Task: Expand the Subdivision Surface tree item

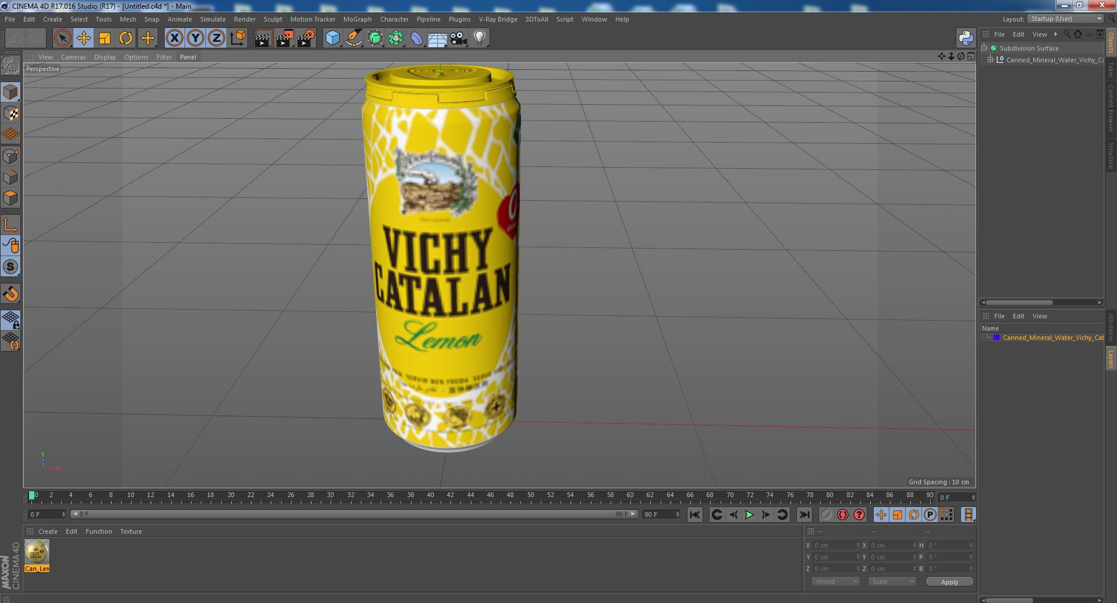Action: 984,48
